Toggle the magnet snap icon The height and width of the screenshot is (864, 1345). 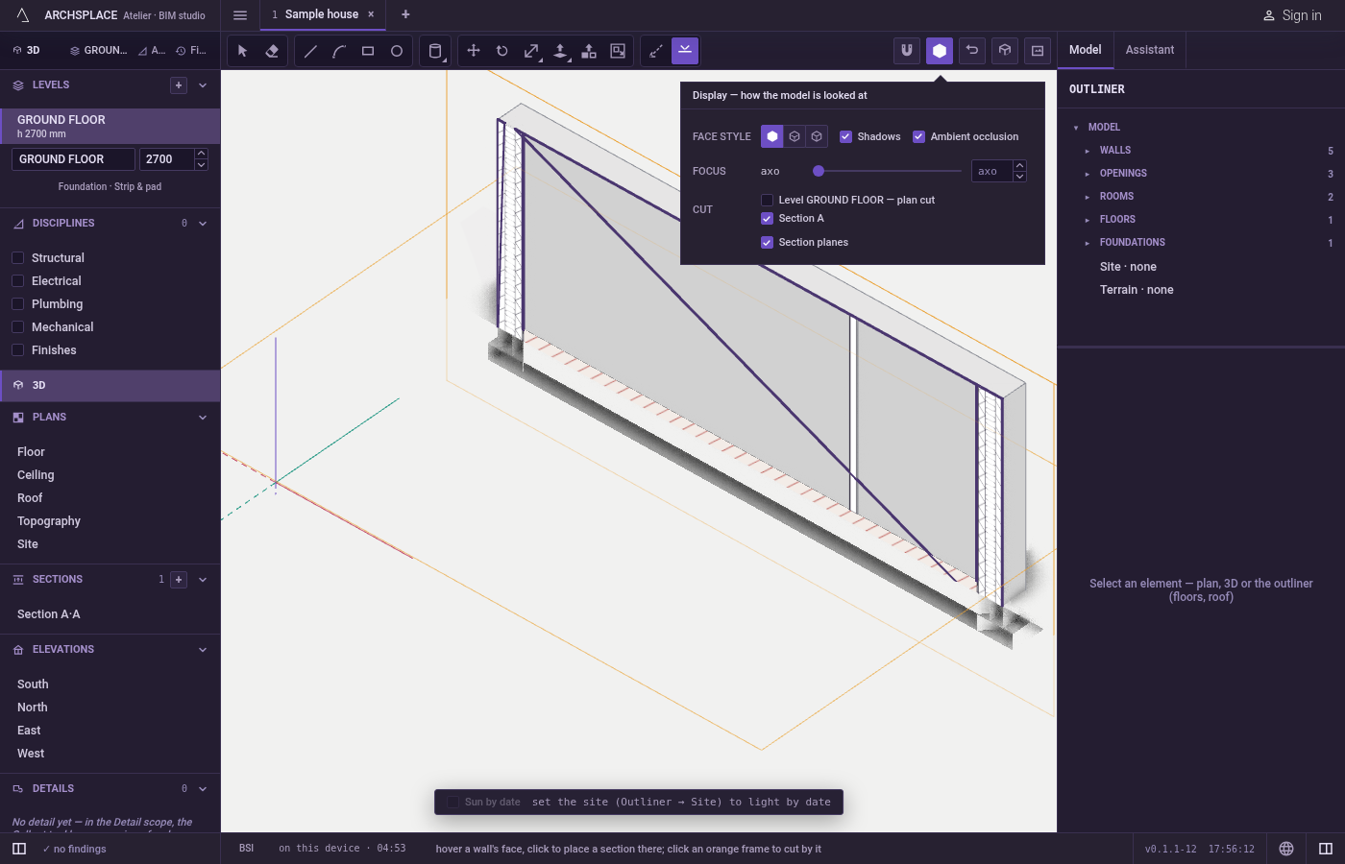(907, 51)
